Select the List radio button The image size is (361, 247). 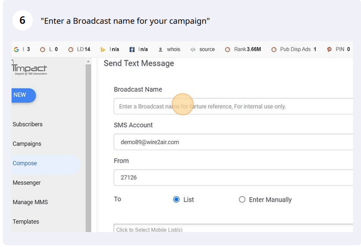coord(177,199)
